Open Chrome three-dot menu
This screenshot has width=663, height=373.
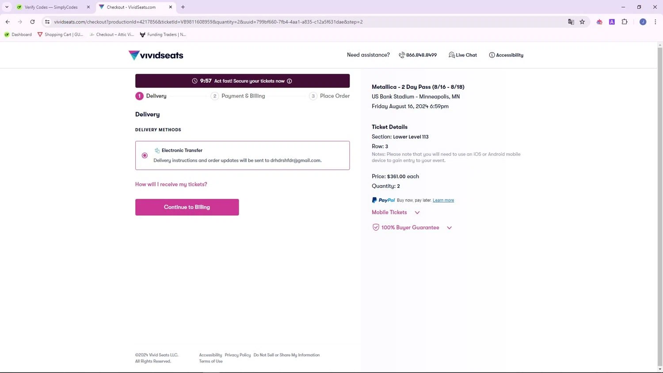[x=655, y=22]
